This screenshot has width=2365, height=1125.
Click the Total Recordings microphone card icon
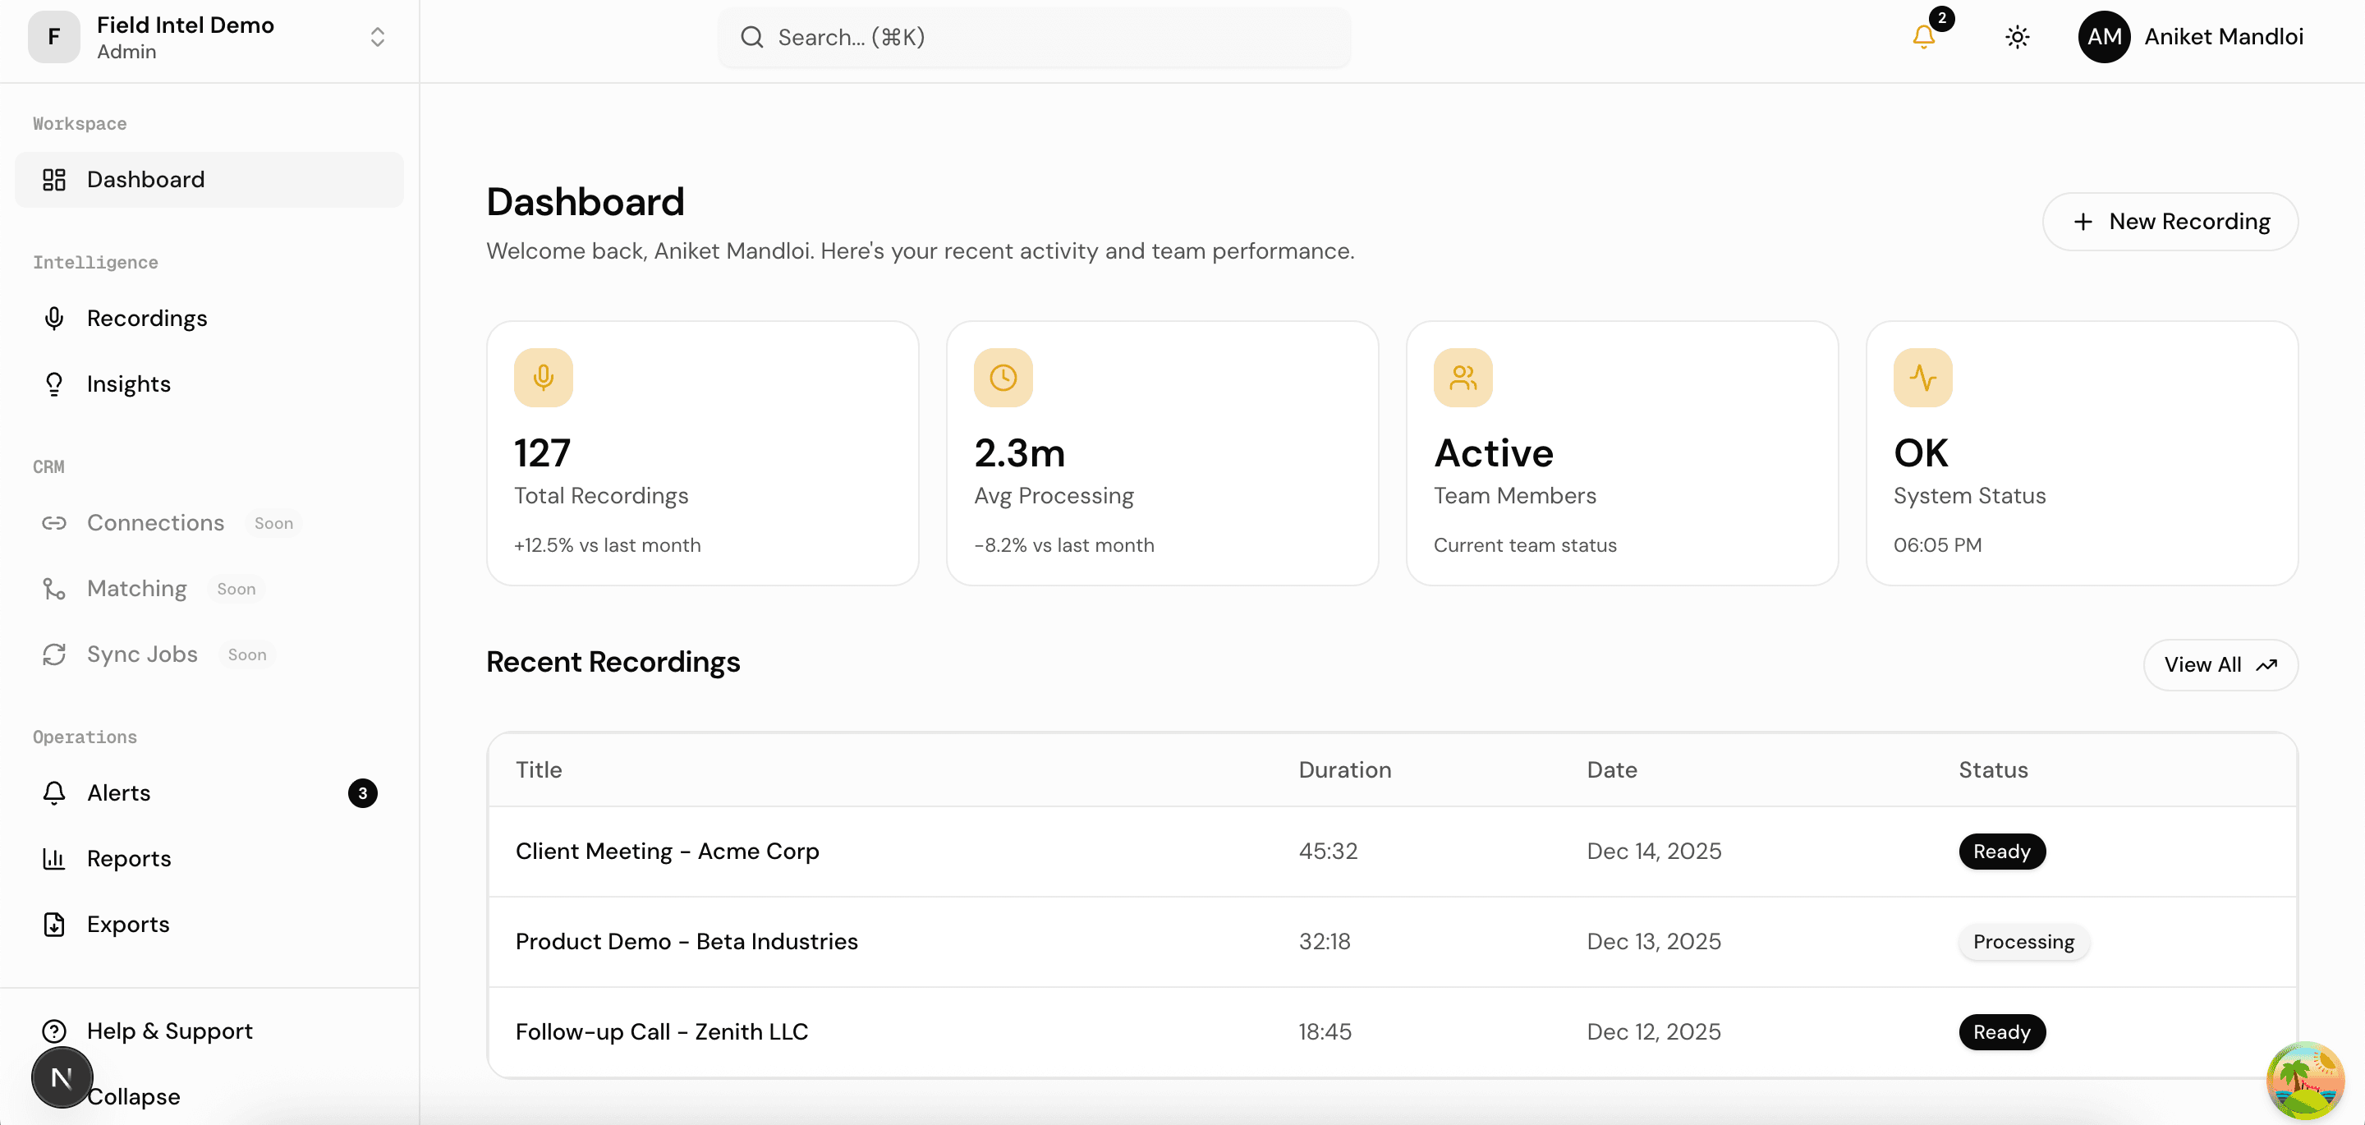pyautogui.click(x=544, y=378)
